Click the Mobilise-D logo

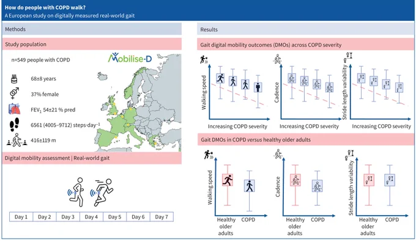(x=130, y=57)
